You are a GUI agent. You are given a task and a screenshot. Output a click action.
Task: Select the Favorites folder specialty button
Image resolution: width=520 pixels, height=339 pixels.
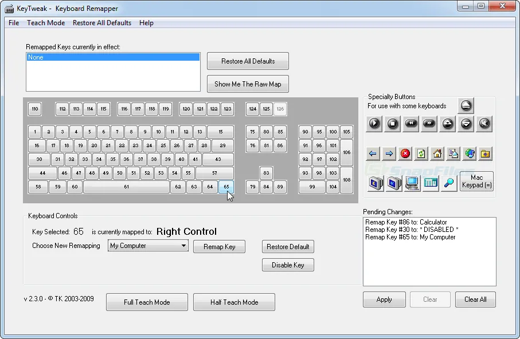(486, 154)
